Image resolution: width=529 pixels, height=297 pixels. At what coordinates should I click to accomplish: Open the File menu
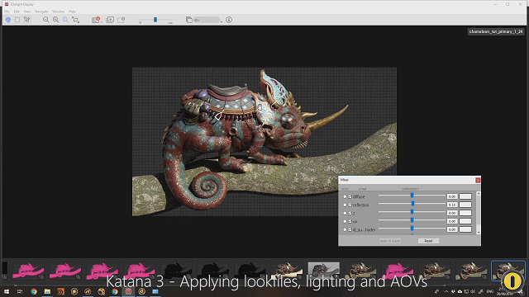[x=7, y=12]
